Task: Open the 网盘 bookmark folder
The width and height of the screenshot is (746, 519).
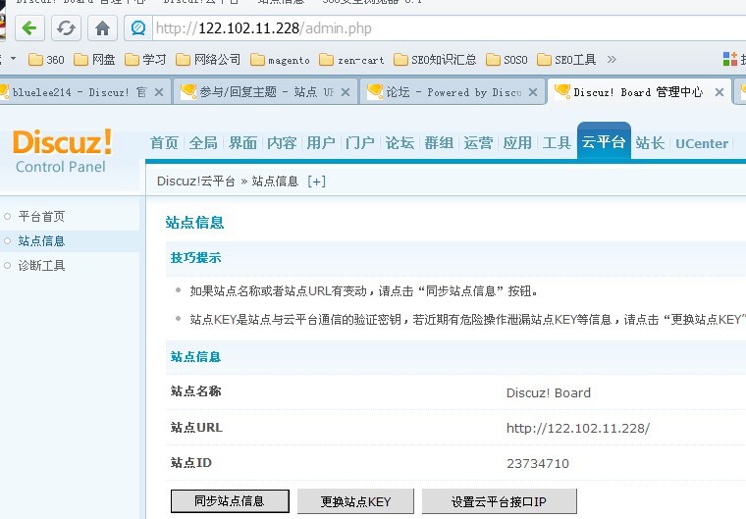Action: tap(94, 60)
